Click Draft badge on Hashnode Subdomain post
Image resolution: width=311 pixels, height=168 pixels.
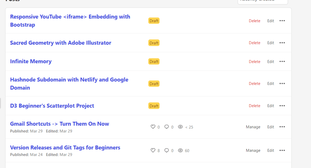pos(154,83)
